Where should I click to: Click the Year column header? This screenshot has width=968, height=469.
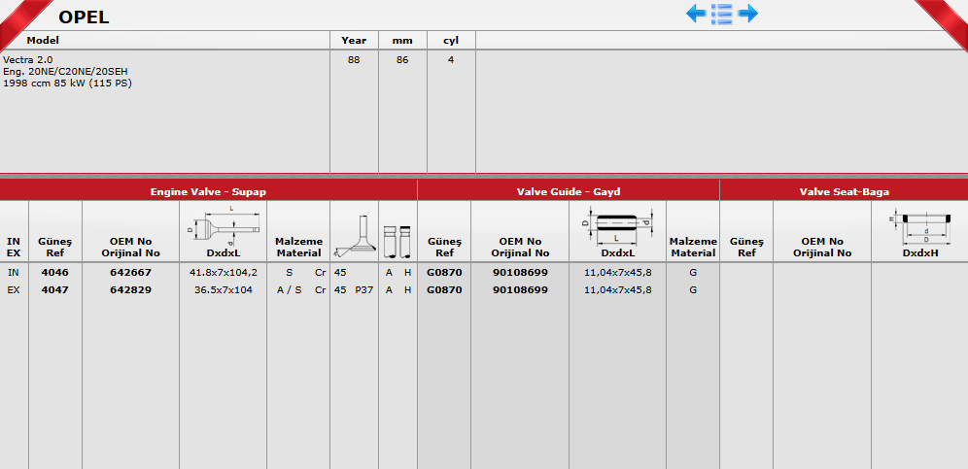[354, 41]
